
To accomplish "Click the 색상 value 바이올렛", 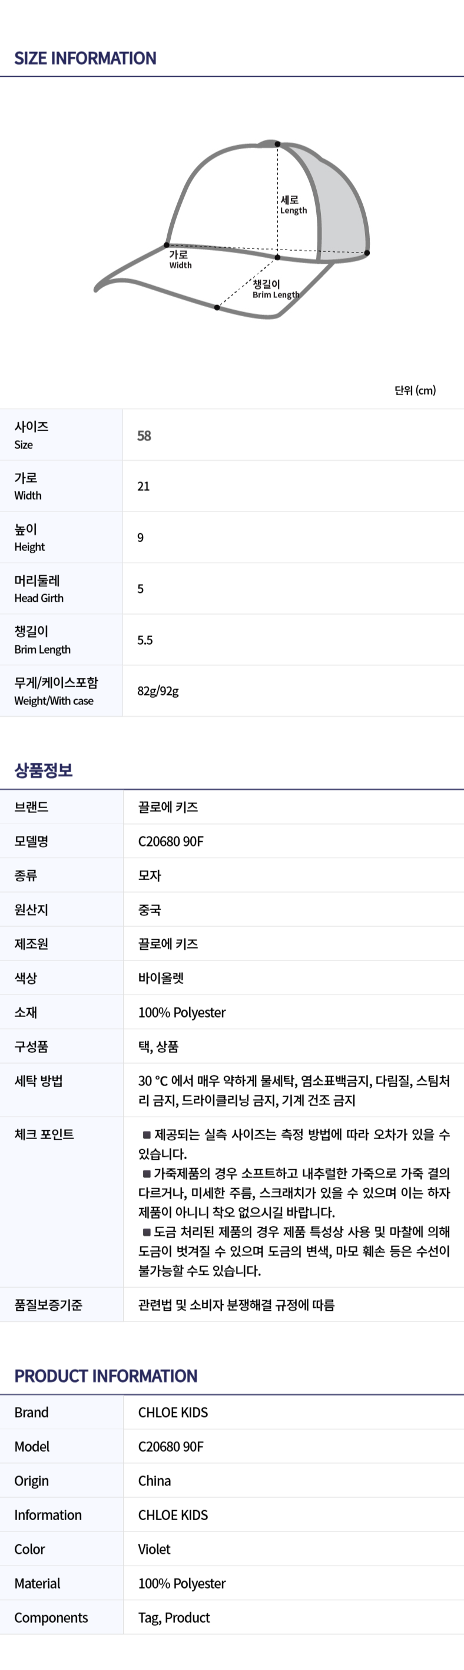I will [161, 978].
